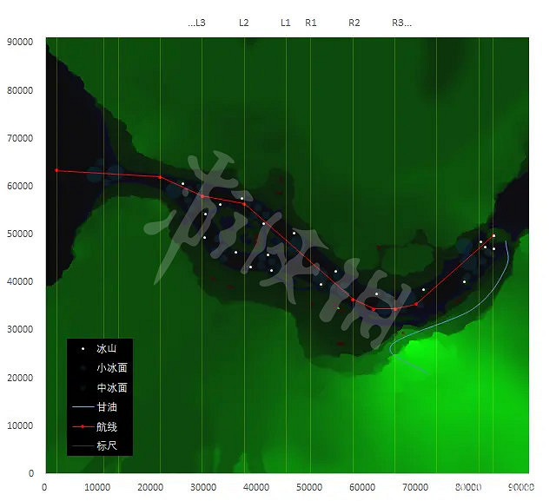Click the leftmost red route waypoint

(x=56, y=170)
